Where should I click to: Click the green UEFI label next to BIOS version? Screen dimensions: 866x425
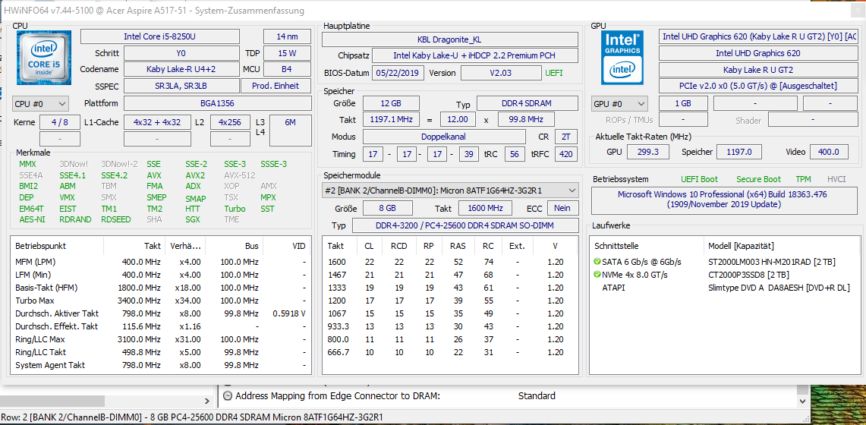554,73
